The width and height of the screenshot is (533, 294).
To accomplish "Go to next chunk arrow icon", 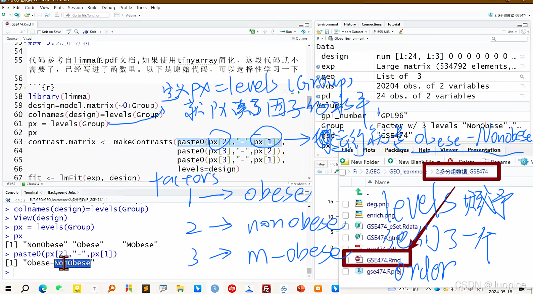I will coord(273,32).
